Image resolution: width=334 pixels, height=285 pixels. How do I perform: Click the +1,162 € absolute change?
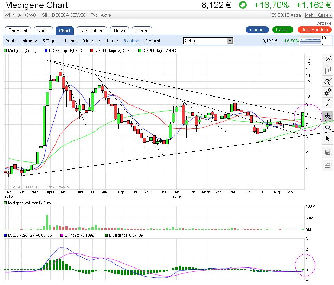click(314, 5)
